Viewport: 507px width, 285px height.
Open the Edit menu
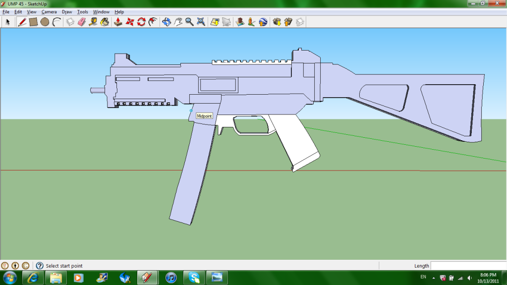pos(18,12)
